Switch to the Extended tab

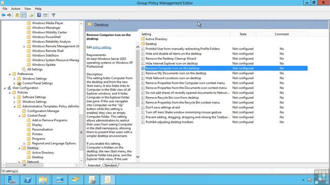(x=94, y=165)
